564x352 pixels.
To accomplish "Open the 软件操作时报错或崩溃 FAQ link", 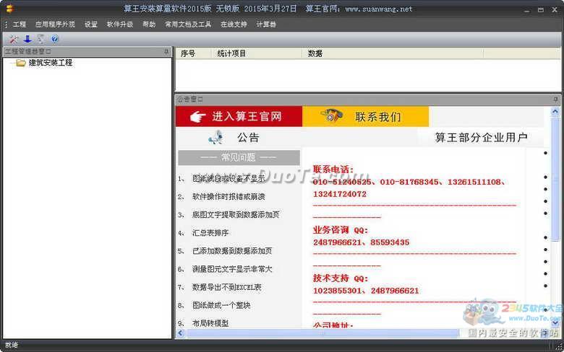I will pyautogui.click(x=228, y=197).
